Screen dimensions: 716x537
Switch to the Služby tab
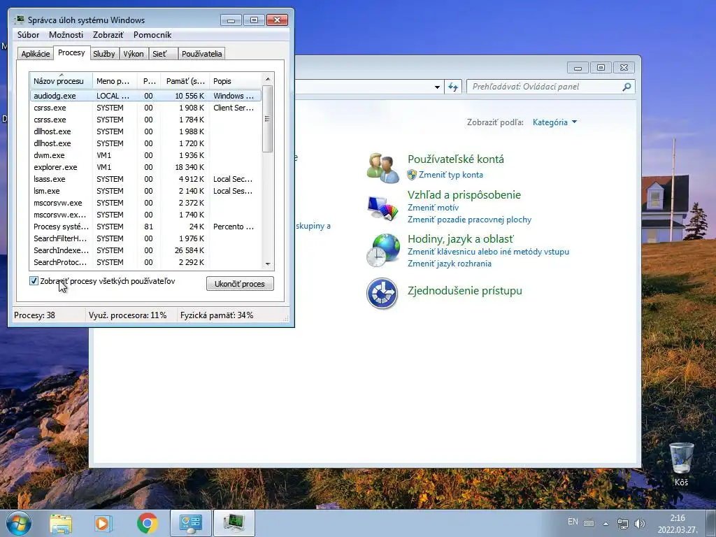104,54
